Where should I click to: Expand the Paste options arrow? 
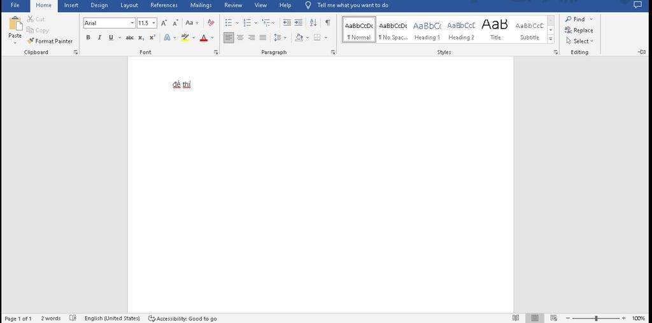(15, 43)
